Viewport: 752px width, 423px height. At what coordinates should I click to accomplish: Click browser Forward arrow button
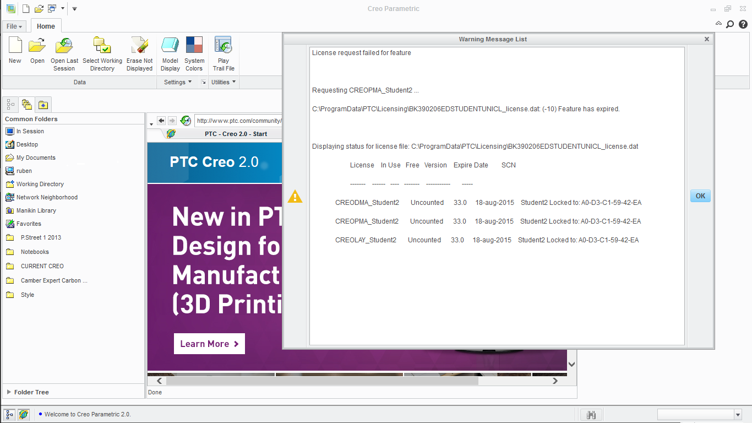coord(172,121)
